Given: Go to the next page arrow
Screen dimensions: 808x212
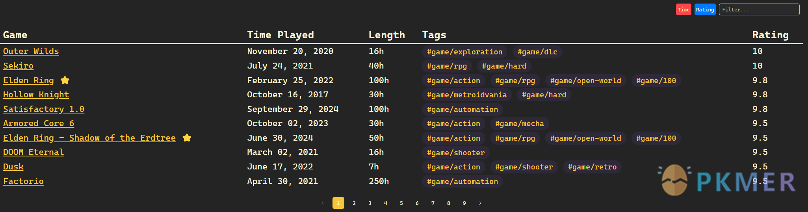Looking at the screenshot, I should pos(480,203).
